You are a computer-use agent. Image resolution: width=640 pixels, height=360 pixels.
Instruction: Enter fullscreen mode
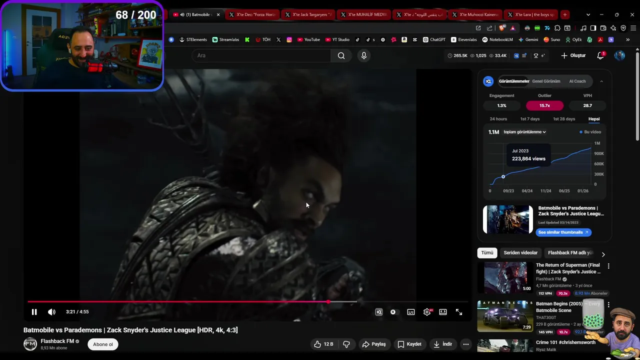[x=459, y=312]
